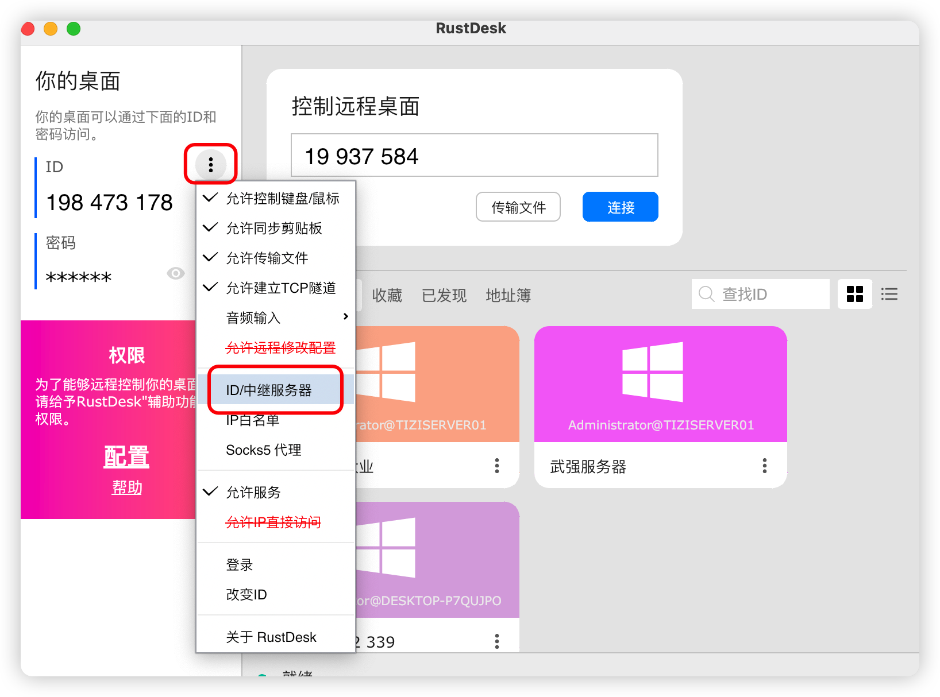940x697 pixels.
Task: Open the pink Administrator@TIZISERVER01 Windows card
Action: pos(660,384)
